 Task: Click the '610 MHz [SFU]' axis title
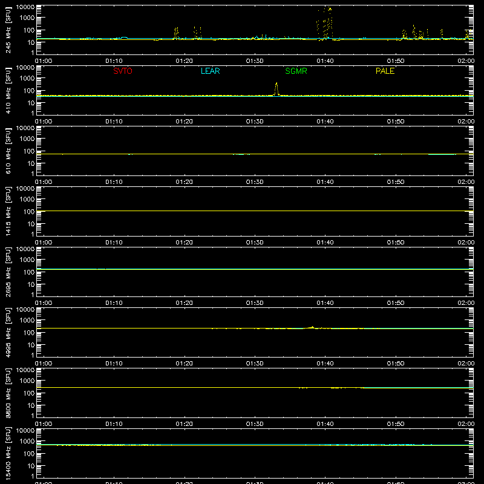(8, 151)
